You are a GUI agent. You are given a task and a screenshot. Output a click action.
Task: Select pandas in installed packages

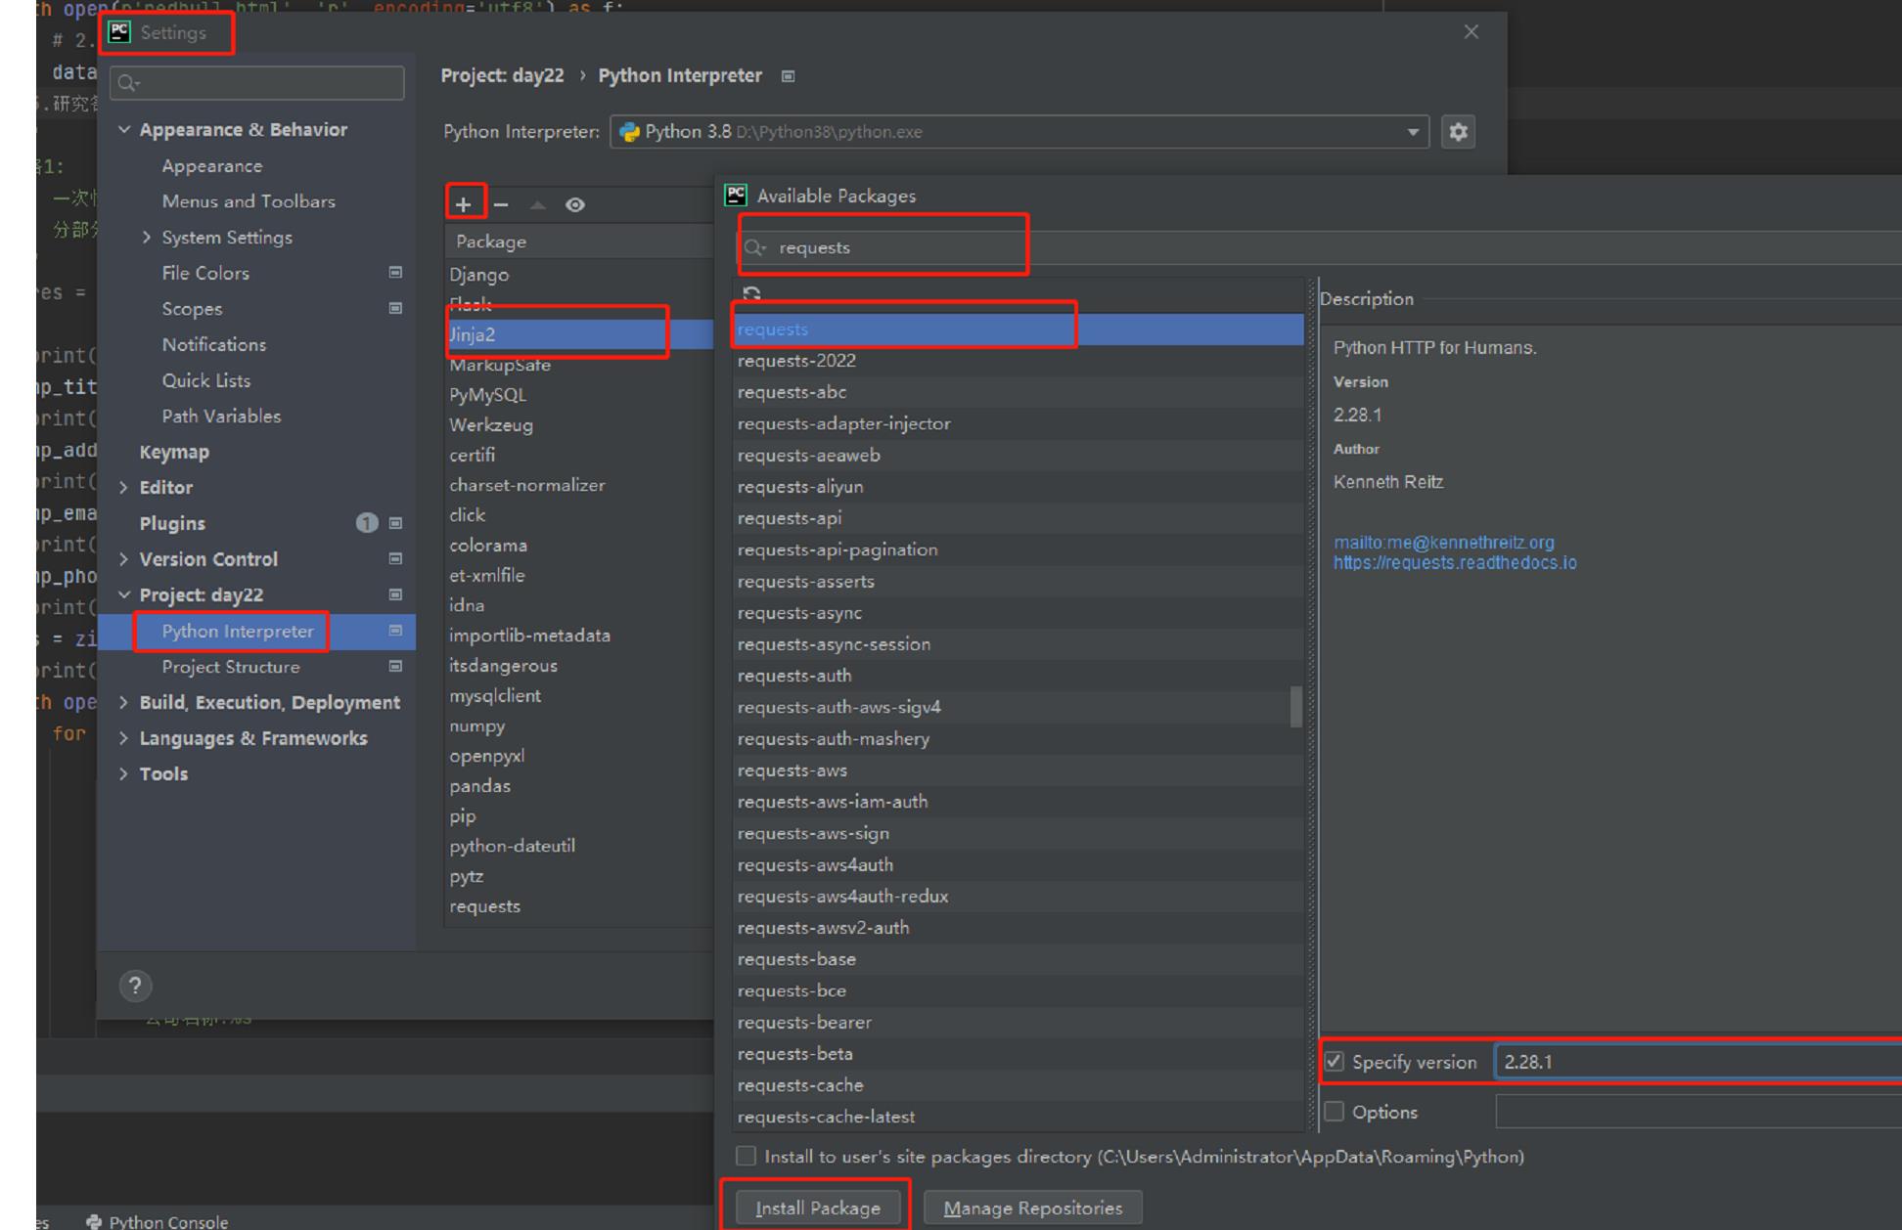[579, 786]
